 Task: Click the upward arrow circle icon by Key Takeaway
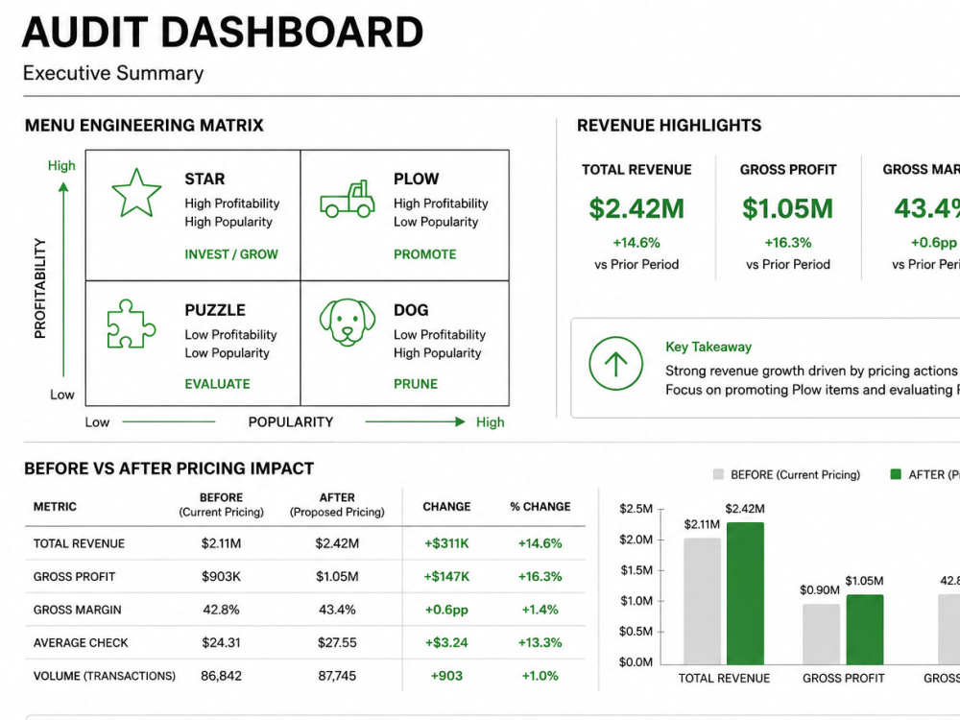[616, 364]
